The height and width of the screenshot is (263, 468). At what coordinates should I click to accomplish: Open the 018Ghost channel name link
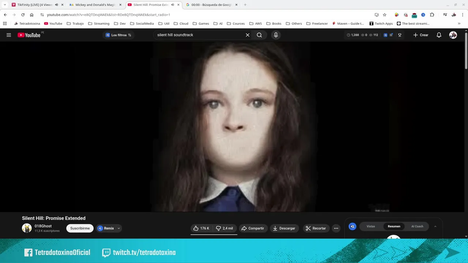[43, 226]
